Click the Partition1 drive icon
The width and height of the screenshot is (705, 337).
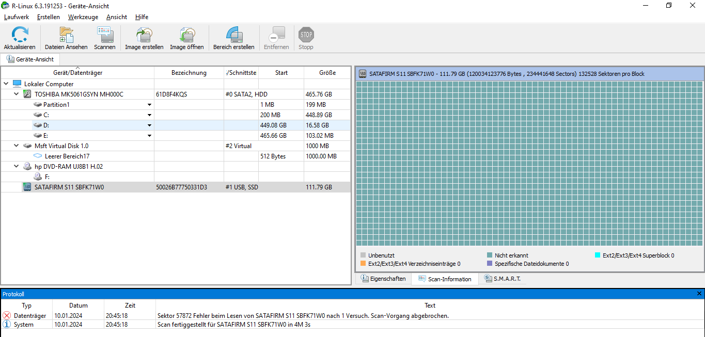point(38,105)
